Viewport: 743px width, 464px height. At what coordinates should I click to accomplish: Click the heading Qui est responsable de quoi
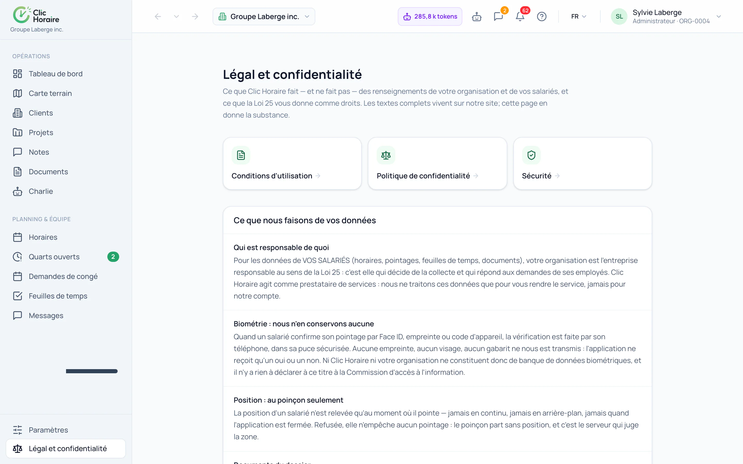click(281, 248)
